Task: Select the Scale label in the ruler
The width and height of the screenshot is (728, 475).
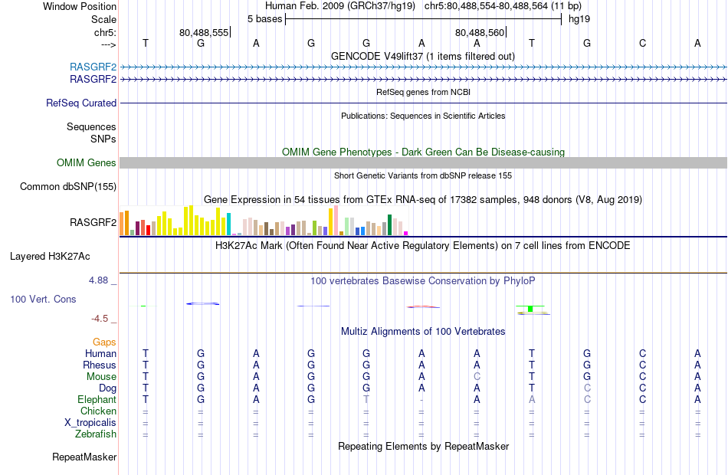Action: [103, 19]
